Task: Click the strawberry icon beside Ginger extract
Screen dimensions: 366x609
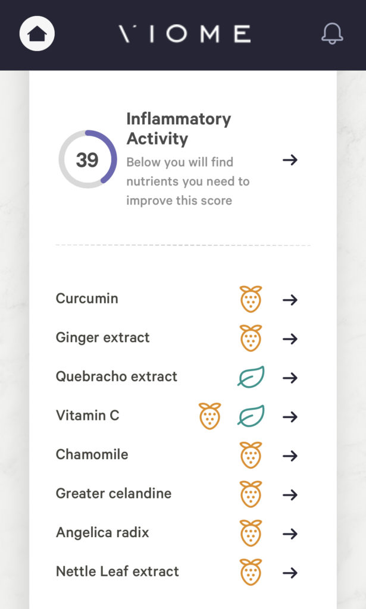Action: 252,338
